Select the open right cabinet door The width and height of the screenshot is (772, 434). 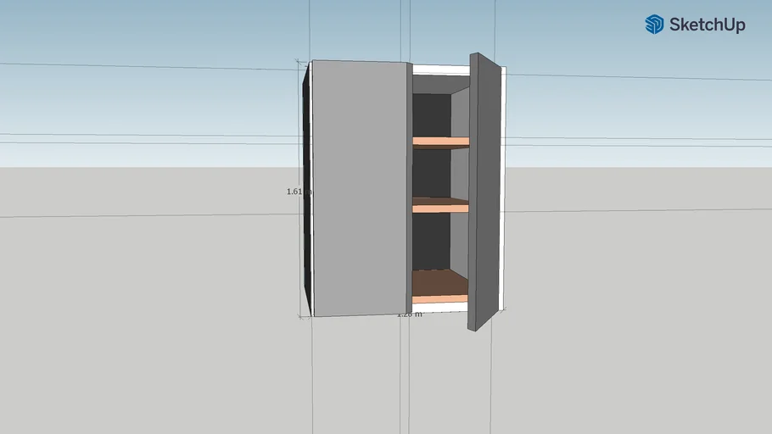tap(484, 191)
